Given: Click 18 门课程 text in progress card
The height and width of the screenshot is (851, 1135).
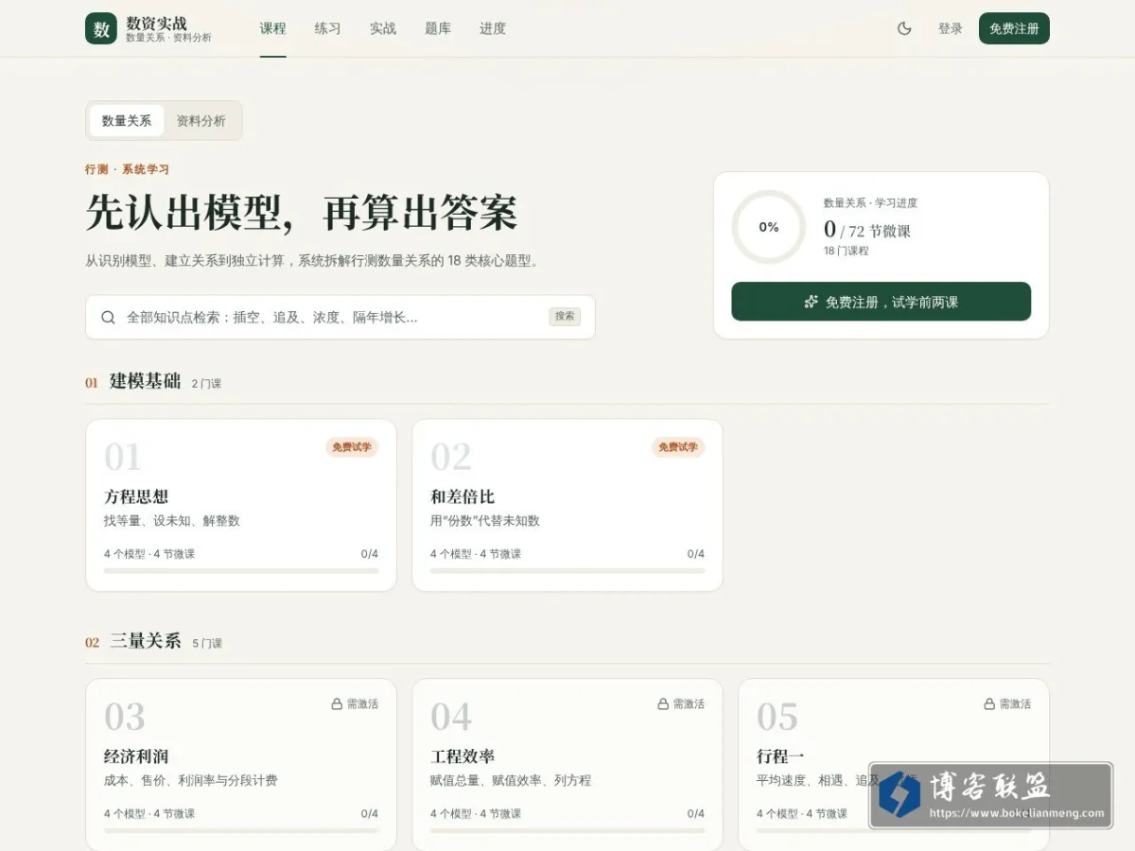Looking at the screenshot, I should tap(846, 252).
